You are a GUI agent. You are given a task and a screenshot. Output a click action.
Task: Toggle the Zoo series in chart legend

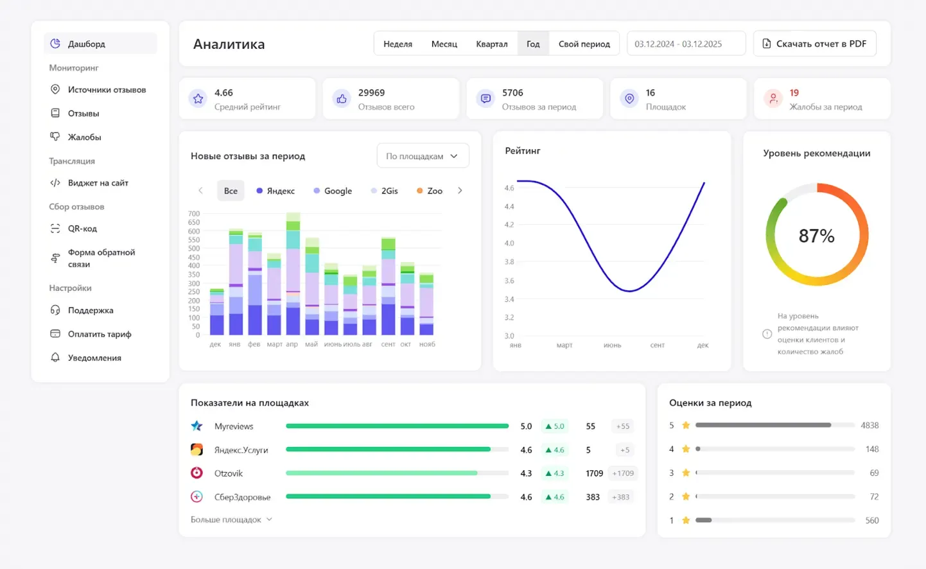pos(430,191)
